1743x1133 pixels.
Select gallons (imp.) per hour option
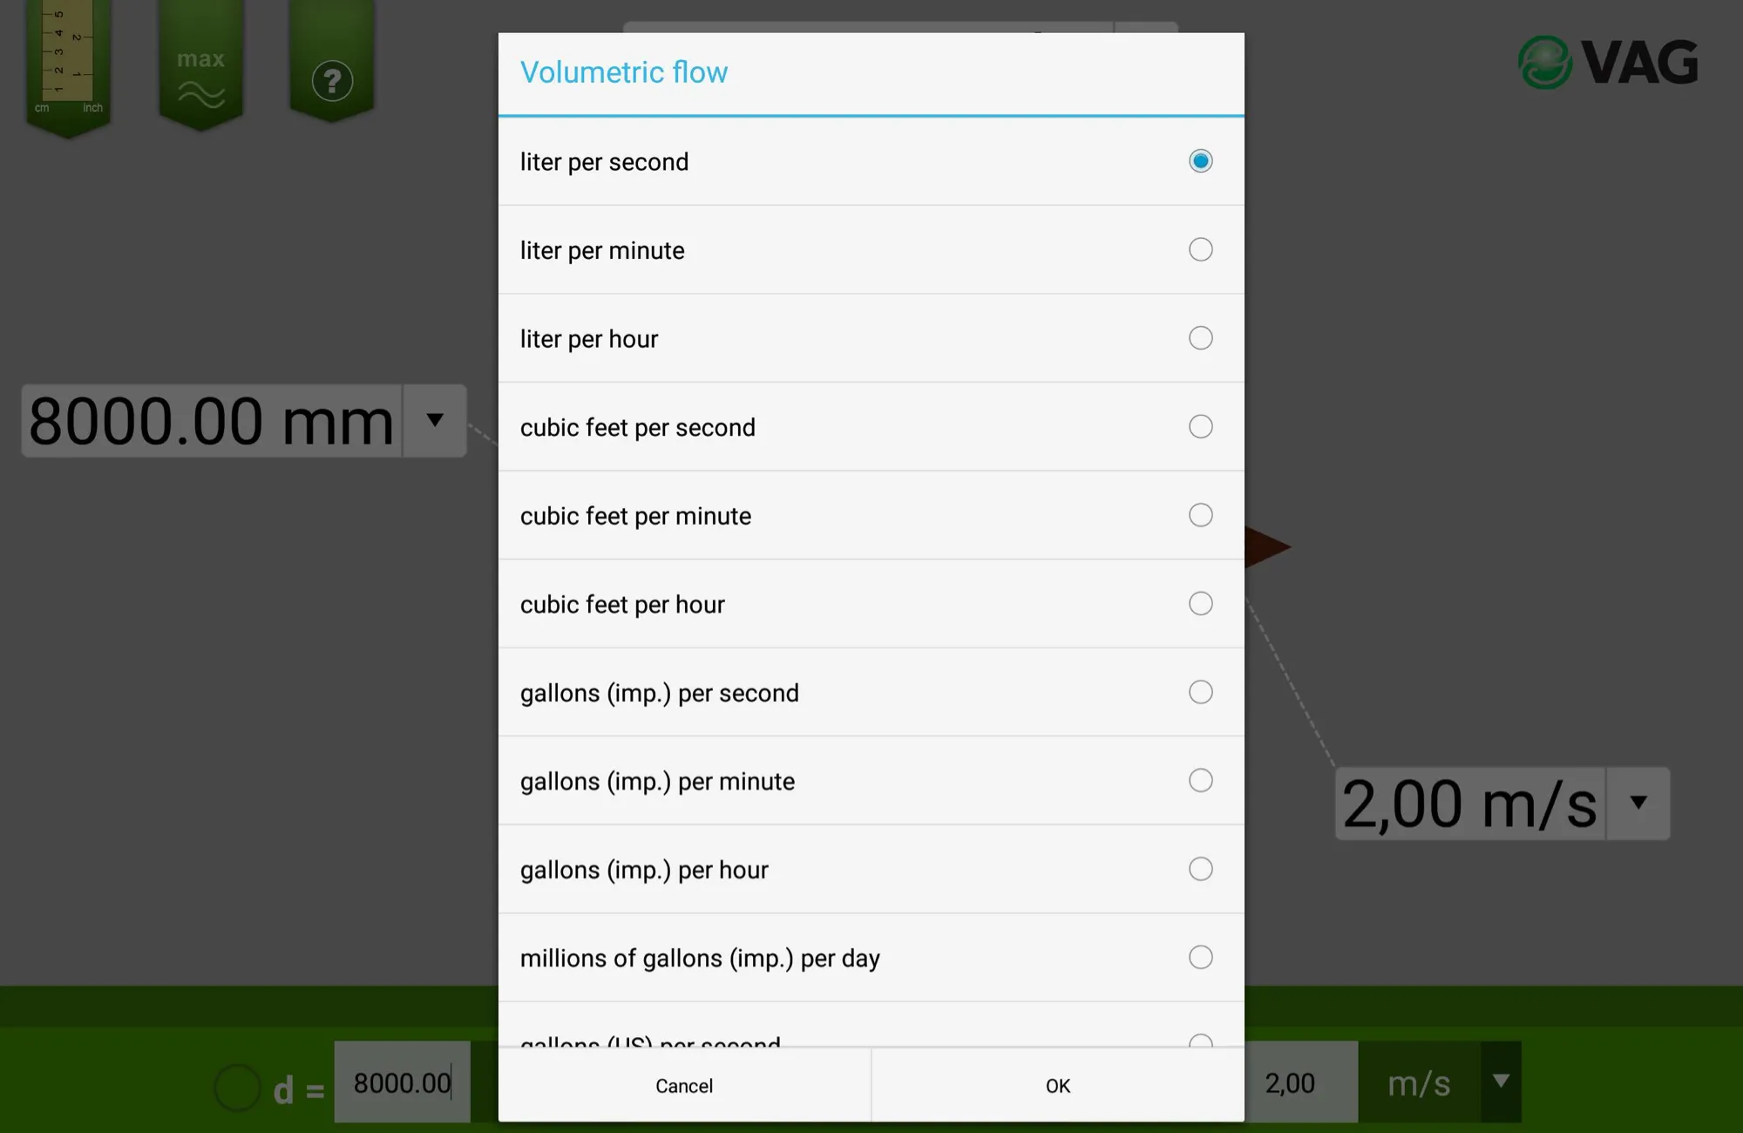click(1199, 869)
